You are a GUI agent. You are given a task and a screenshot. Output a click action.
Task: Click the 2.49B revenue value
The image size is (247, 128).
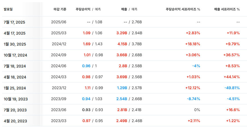coord(122,121)
